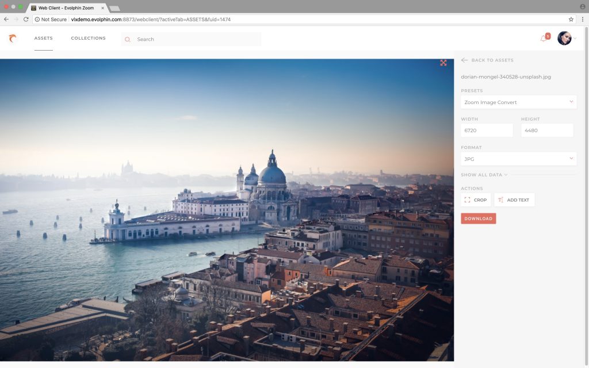This screenshot has height=368, width=589.
Task: Open Chrome's three-dot options menu
Action: 583,18
